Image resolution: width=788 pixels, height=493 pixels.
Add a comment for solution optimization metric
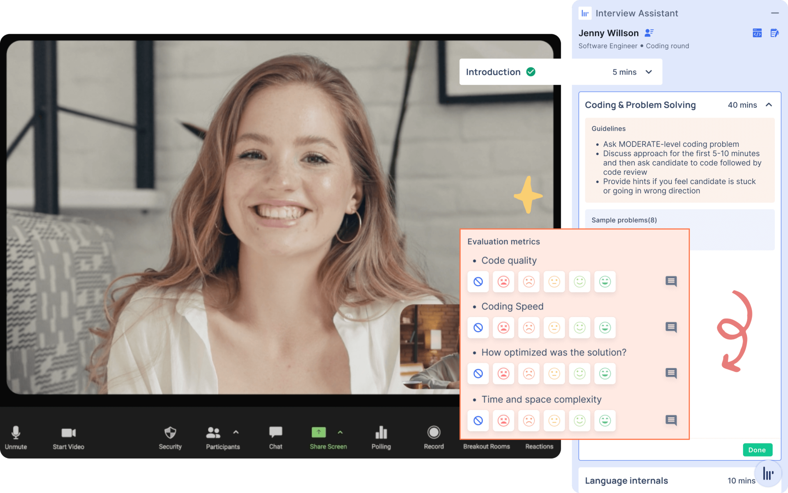(x=671, y=373)
